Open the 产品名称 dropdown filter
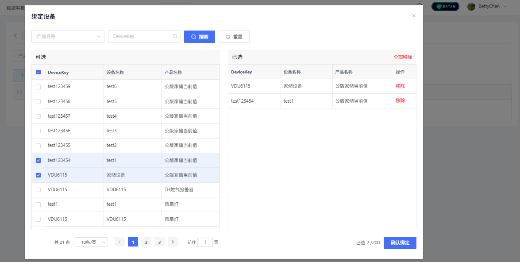Image resolution: width=520 pixels, height=262 pixels. (68, 37)
